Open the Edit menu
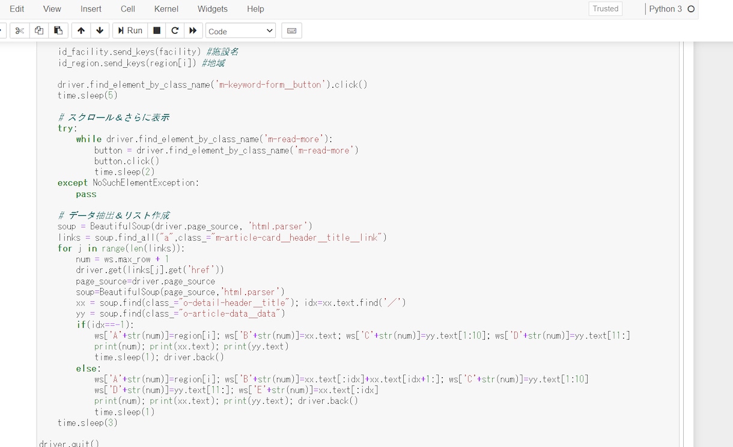This screenshot has height=447, width=733. 17,9
